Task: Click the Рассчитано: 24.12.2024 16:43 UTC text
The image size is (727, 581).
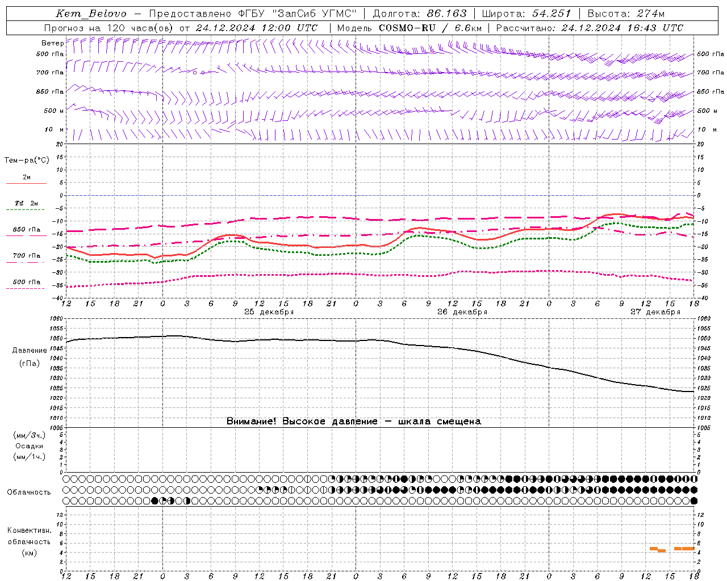Action: (590, 28)
